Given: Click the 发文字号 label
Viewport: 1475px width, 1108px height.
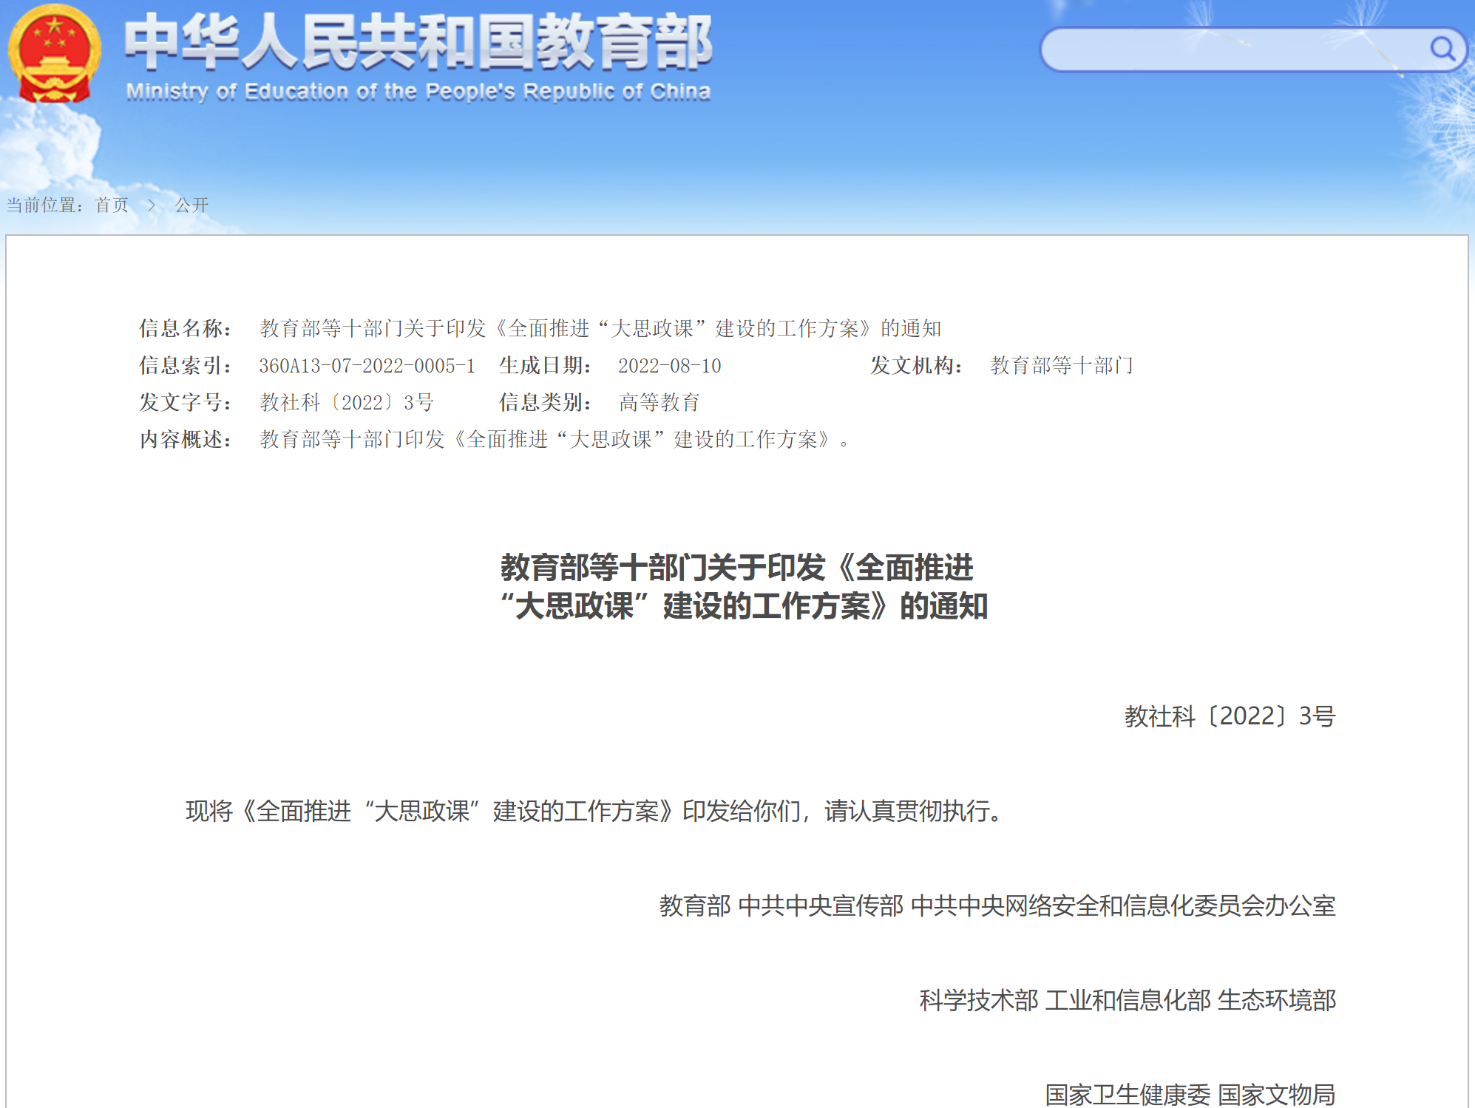Looking at the screenshot, I should pyautogui.click(x=186, y=402).
